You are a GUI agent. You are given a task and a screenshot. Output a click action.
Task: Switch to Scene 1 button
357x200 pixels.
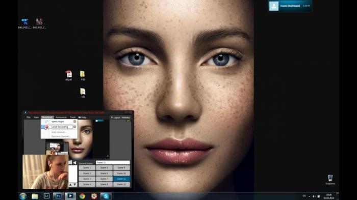pos(87,168)
